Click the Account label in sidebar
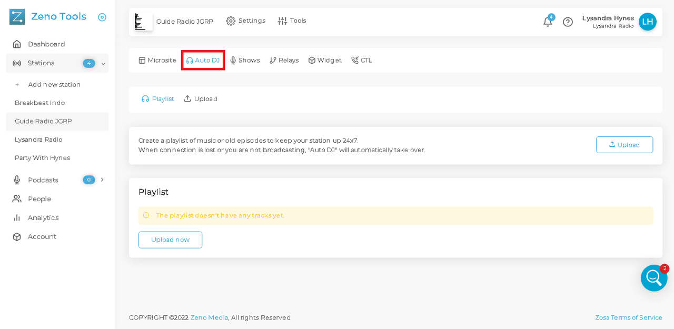The width and height of the screenshot is (674, 329). (x=42, y=237)
